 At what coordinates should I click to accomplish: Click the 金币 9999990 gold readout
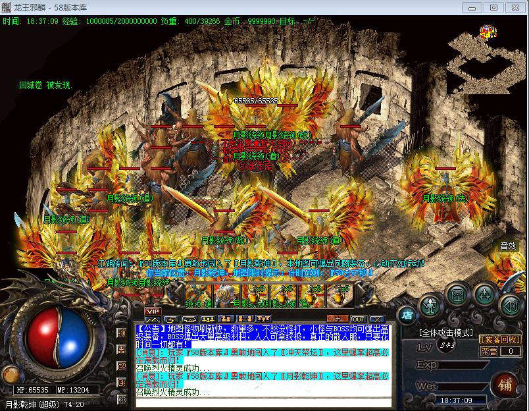(249, 21)
